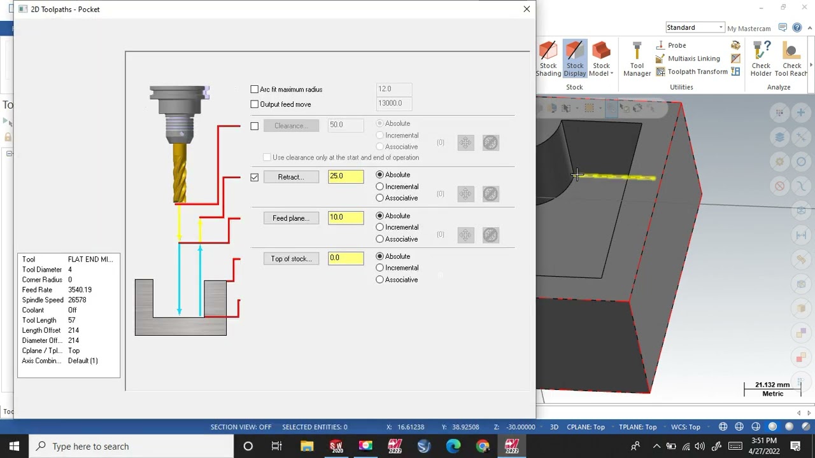Image resolution: width=815 pixels, height=458 pixels.
Task: Open the notification center icon
Action: point(796,447)
